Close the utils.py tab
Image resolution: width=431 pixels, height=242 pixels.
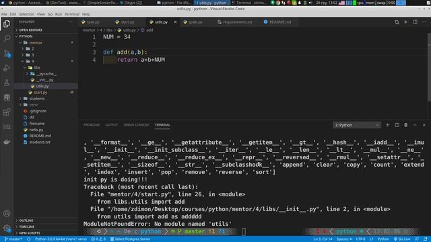175,22
